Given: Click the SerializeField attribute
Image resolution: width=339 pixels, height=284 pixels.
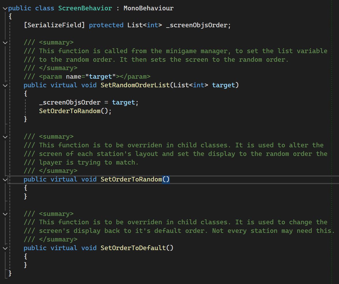Looking at the screenshot, I should [54, 25].
